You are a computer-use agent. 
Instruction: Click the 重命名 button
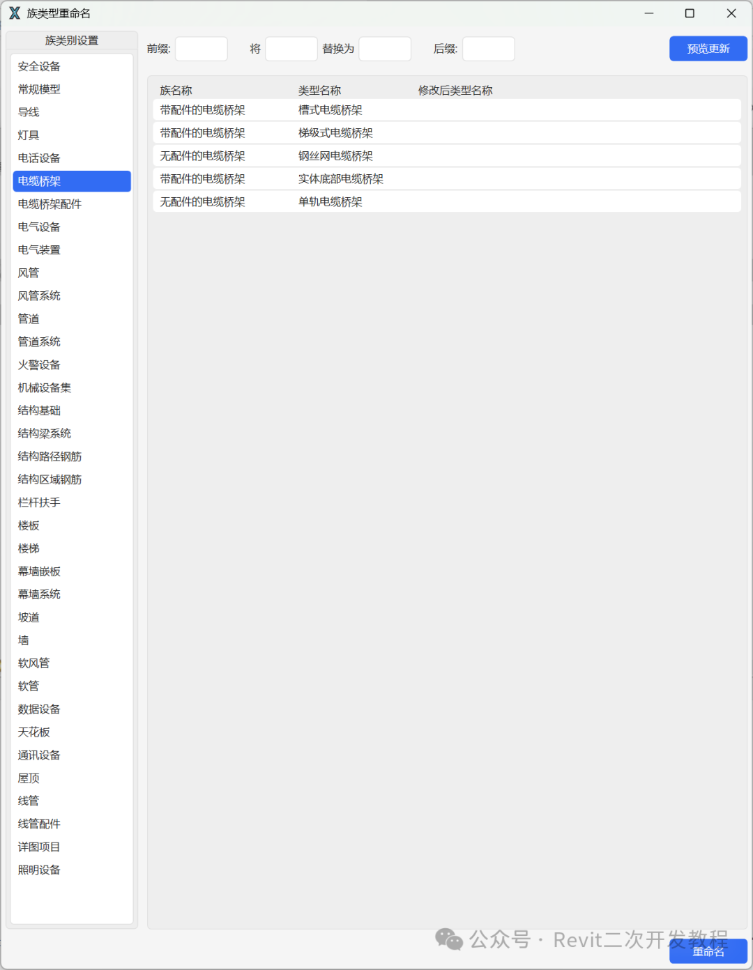[708, 951]
